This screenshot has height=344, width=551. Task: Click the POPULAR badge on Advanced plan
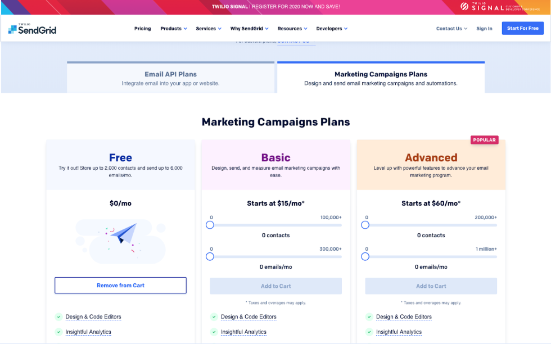tap(484, 140)
